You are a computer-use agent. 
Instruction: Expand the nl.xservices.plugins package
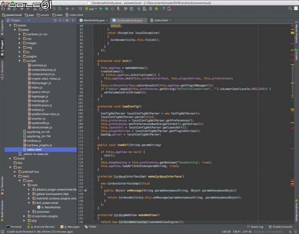point(24,216)
